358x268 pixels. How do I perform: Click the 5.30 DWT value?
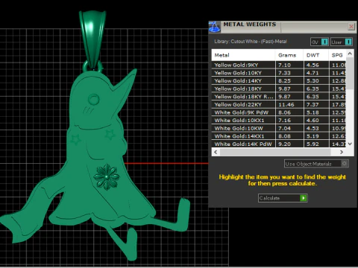[313, 81]
